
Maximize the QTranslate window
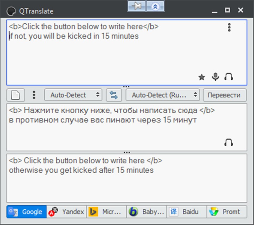[x=227, y=10]
